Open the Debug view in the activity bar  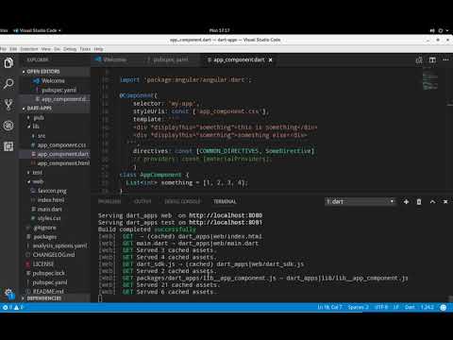(x=8, y=126)
